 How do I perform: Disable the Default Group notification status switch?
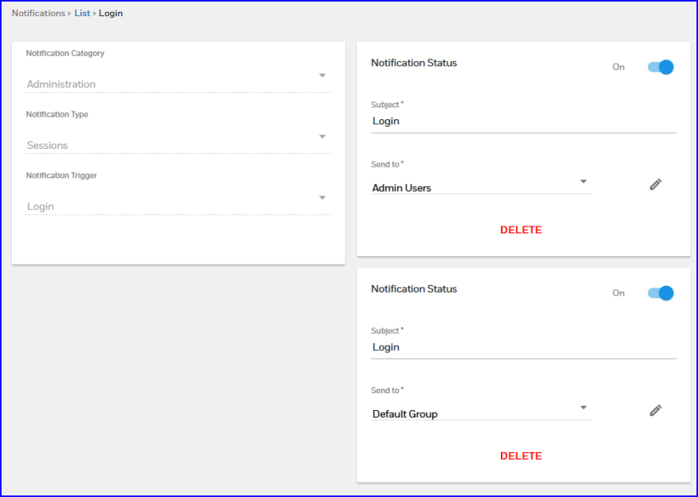tap(660, 293)
